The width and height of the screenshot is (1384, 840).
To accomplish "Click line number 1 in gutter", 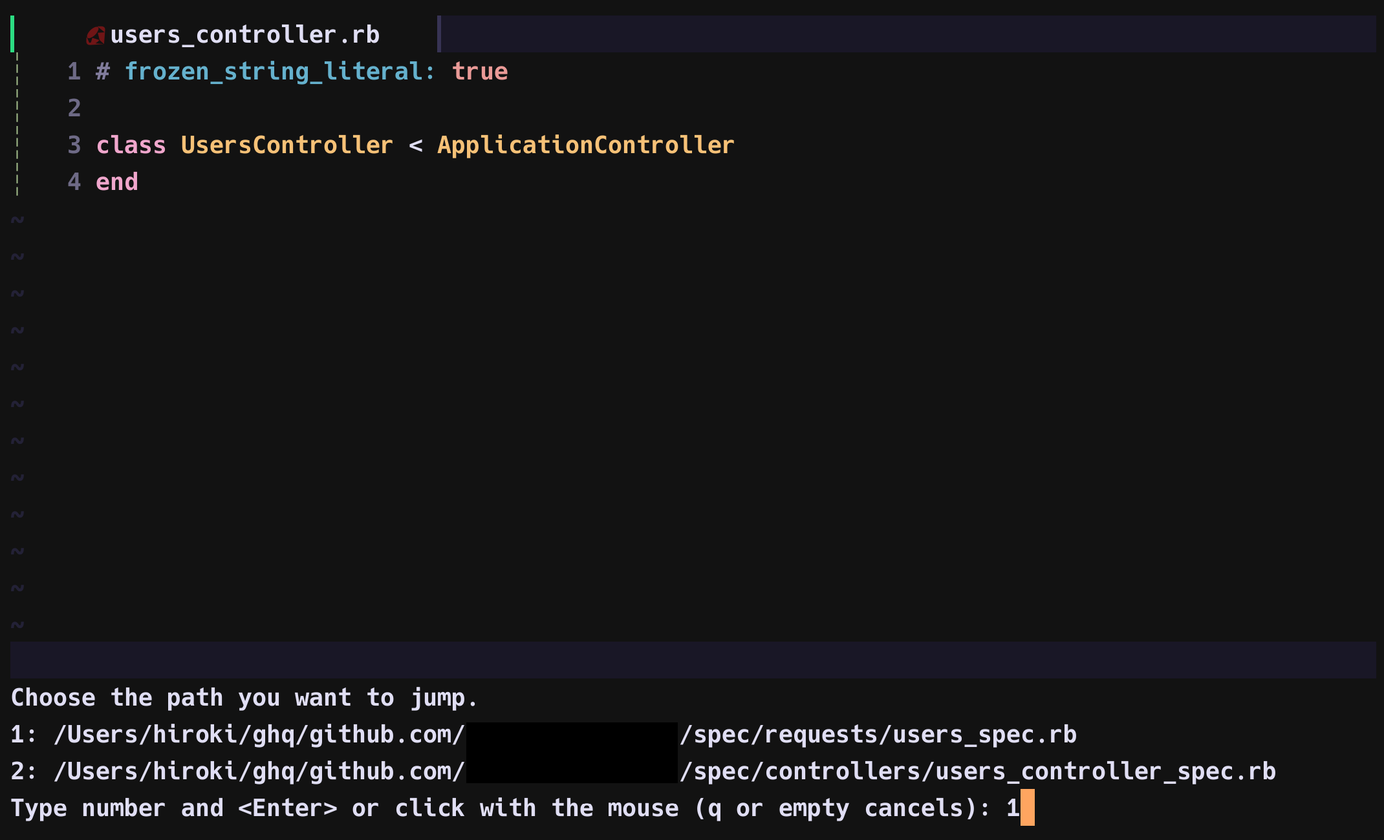I will [74, 71].
